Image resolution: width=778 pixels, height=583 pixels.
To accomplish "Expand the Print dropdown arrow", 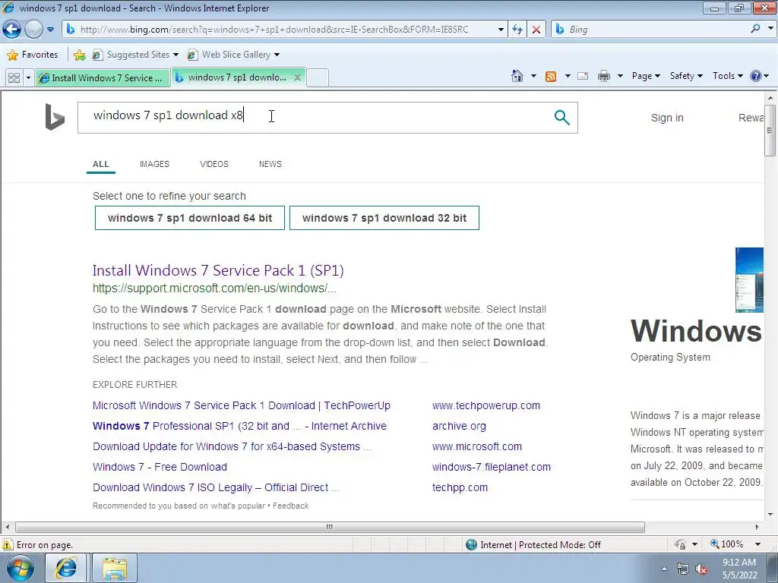I will click(x=620, y=76).
